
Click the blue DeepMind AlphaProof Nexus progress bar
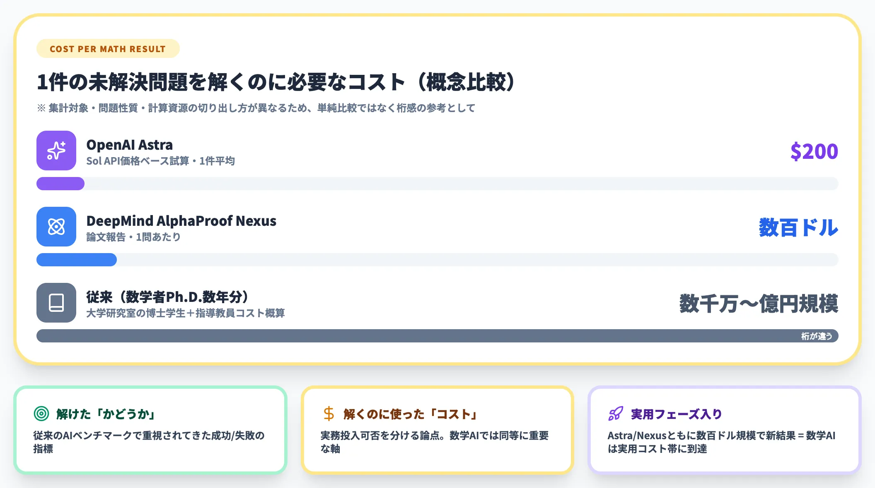pyautogui.click(x=77, y=260)
